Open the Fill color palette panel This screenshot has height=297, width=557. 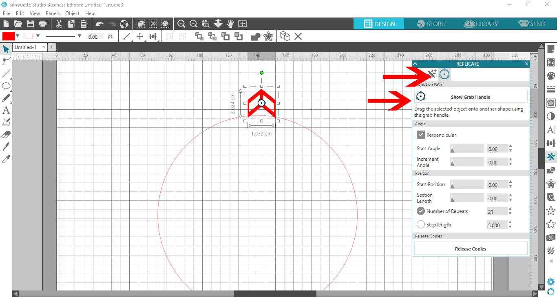[x=551, y=76]
